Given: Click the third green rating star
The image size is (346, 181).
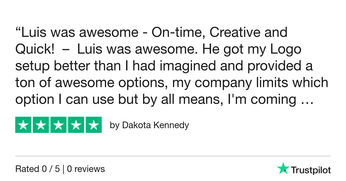Looking at the screenshot, I should [59, 125].
